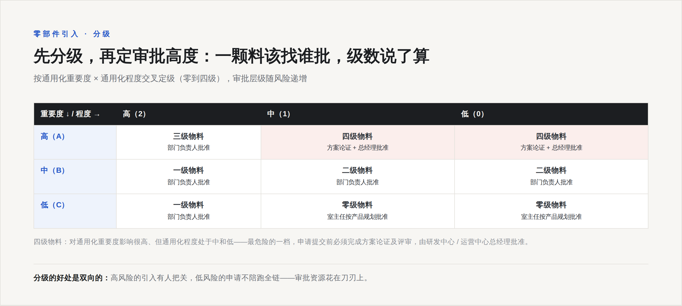The height and width of the screenshot is (306, 682).
Task: Click the footnote starting with 四级物料：对通用化
Action: tap(283, 242)
